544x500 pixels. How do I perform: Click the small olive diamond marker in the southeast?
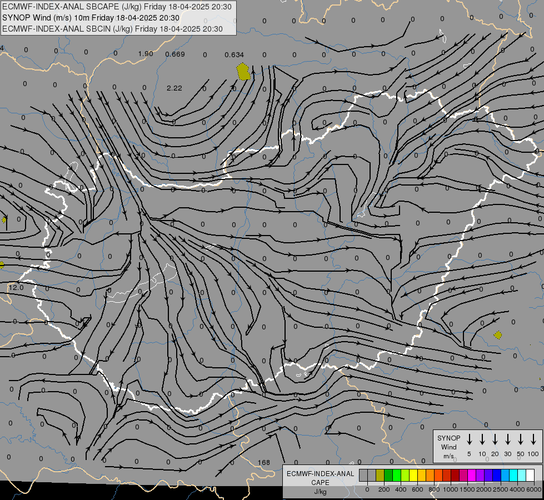pos(498,335)
